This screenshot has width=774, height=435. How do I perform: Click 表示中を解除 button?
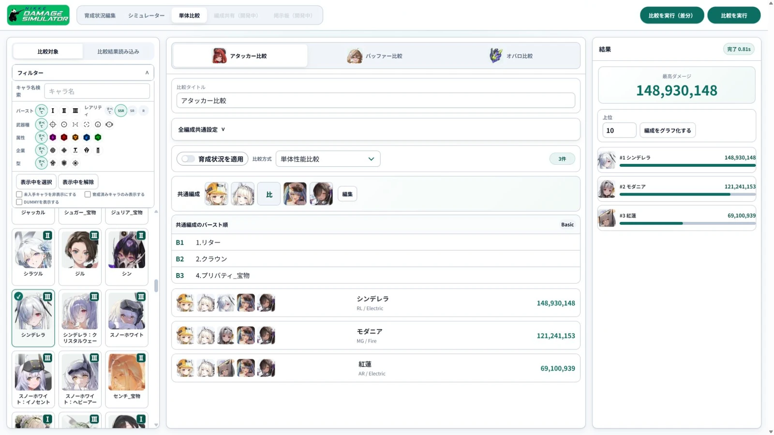(x=78, y=182)
